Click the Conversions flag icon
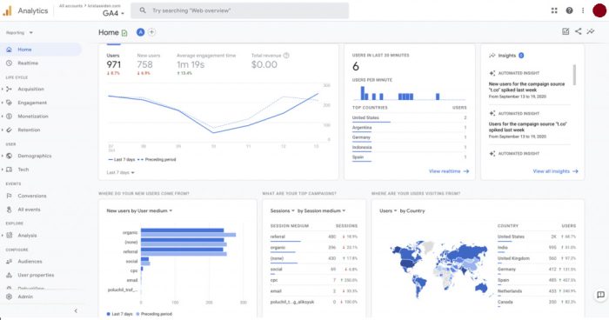The image size is (609, 320). (x=10, y=196)
